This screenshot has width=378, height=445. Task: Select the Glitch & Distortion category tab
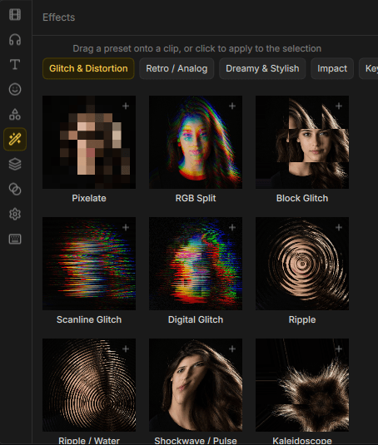(88, 68)
